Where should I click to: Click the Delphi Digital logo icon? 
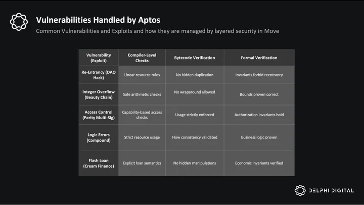[301, 190]
